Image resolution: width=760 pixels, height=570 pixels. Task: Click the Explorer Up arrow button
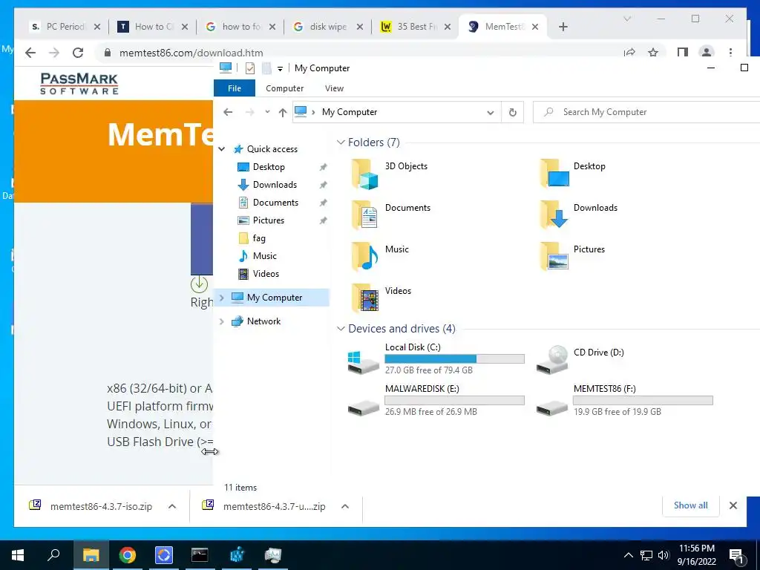click(283, 113)
